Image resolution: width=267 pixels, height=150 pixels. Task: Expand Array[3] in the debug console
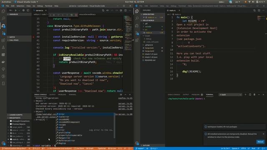34,120
